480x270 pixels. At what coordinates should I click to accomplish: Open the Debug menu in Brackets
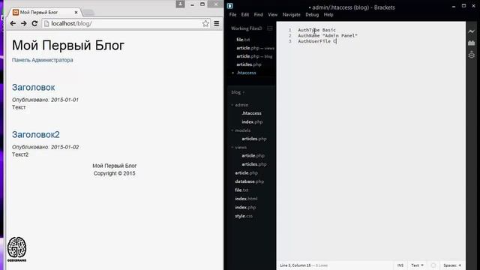pyautogui.click(x=312, y=15)
